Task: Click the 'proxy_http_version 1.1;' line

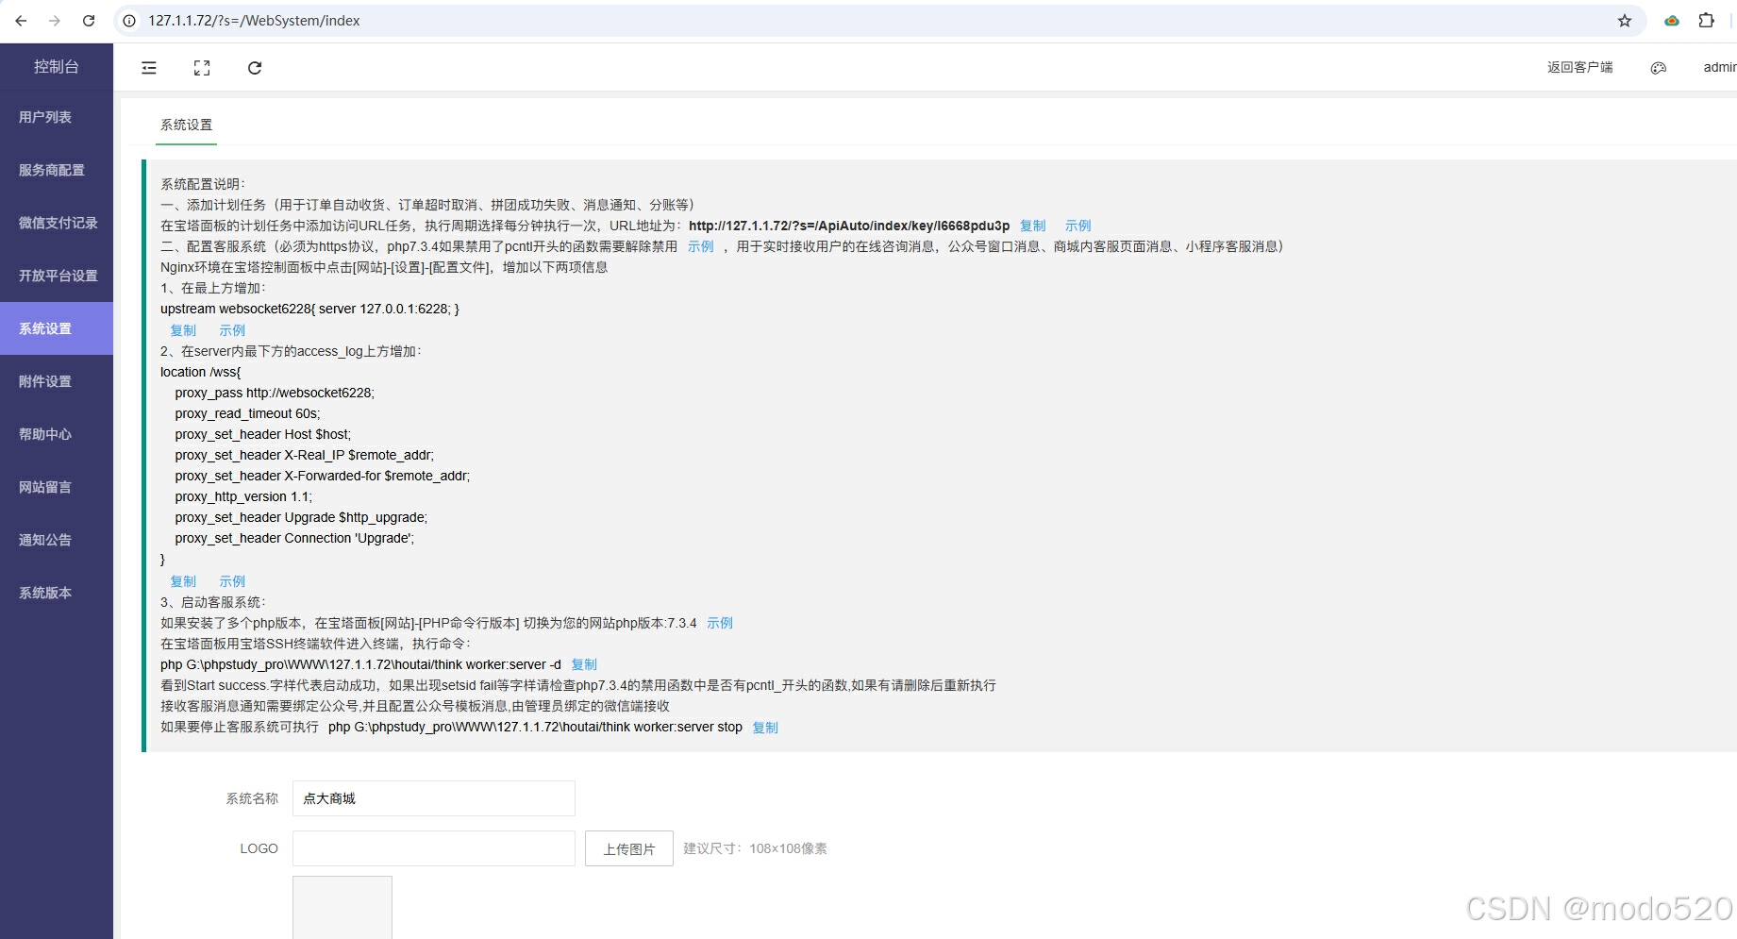Action: click(243, 496)
